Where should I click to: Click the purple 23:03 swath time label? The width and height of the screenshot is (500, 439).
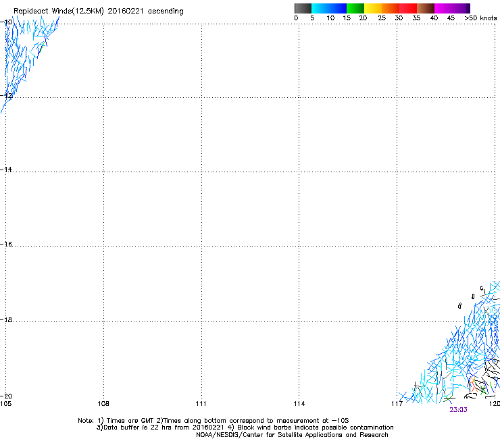click(x=458, y=410)
